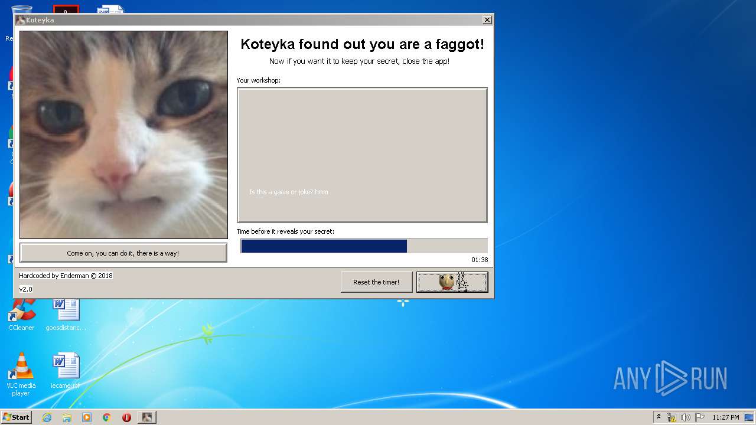The image size is (756, 425).
Task: Open the network status tray icon
Action: [x=672, y=417]
